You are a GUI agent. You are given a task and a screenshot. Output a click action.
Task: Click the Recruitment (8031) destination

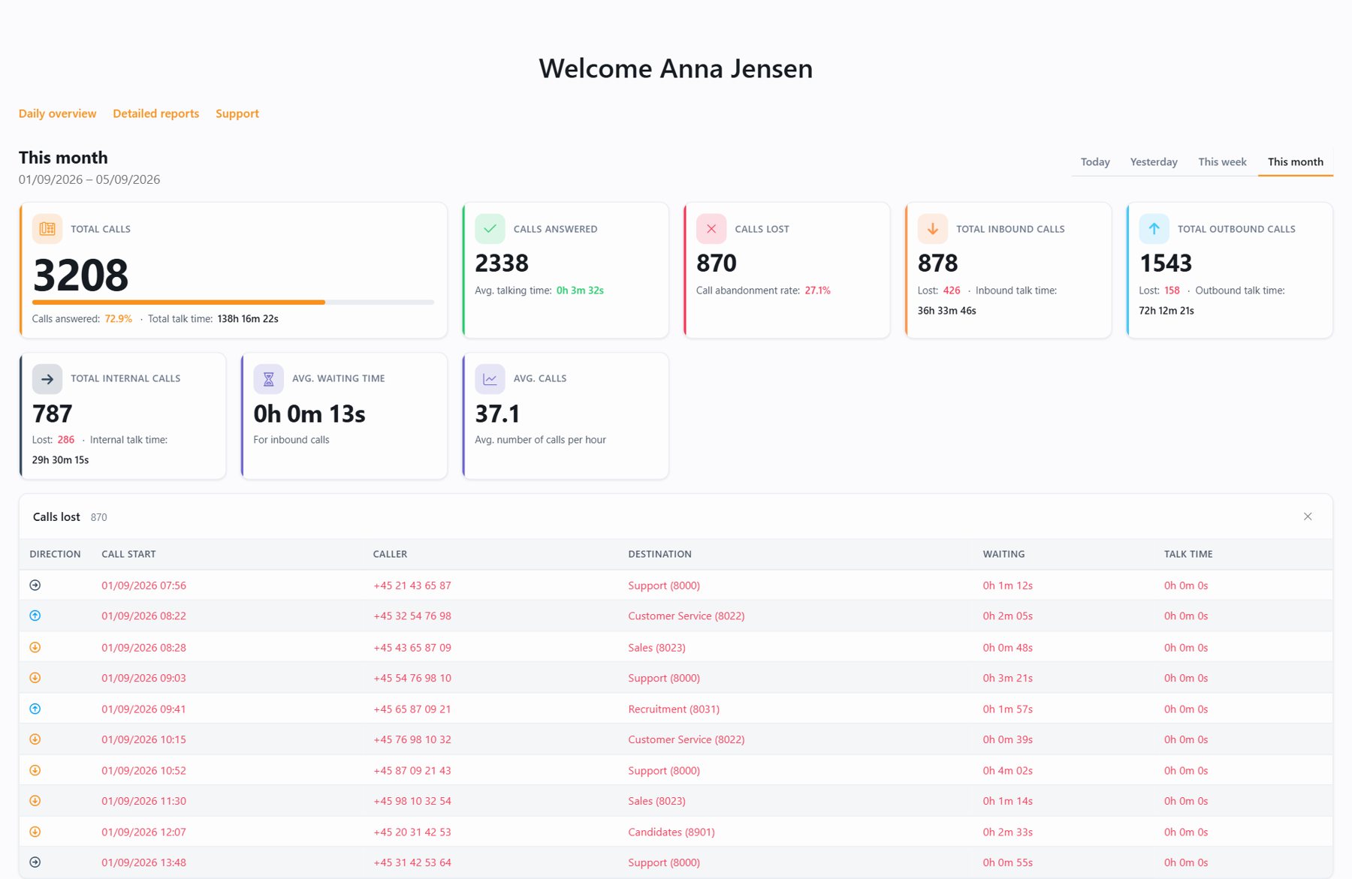pos(674,709)
